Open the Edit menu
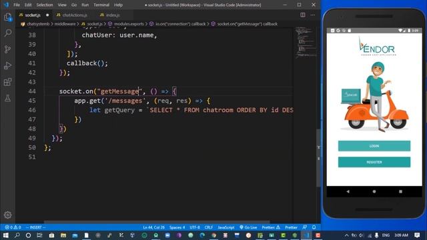 pos(28,5)
